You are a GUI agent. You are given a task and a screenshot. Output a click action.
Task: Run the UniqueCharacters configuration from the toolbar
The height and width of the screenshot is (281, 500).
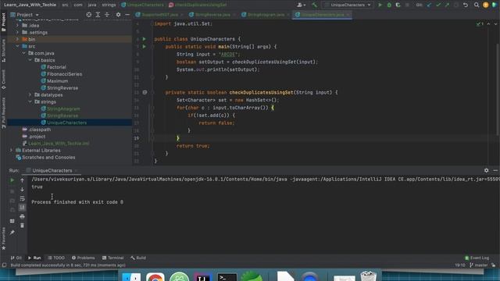tap(380, 5)
